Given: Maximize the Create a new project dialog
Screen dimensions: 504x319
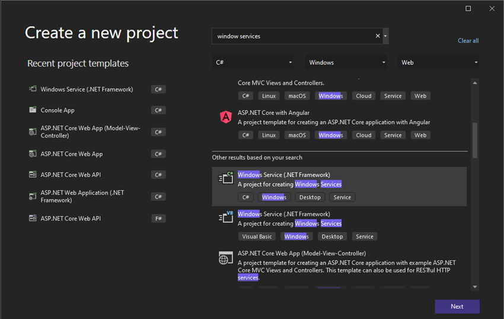Looking at the screenshot, I should tap(468, 8).
